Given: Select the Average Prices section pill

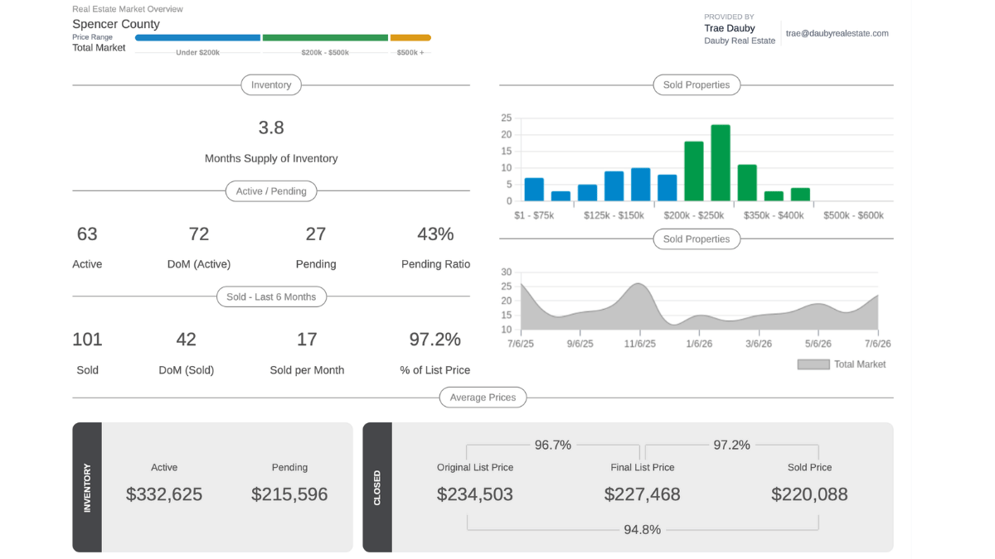Looking at the screenshot, I should click(483, 398).
